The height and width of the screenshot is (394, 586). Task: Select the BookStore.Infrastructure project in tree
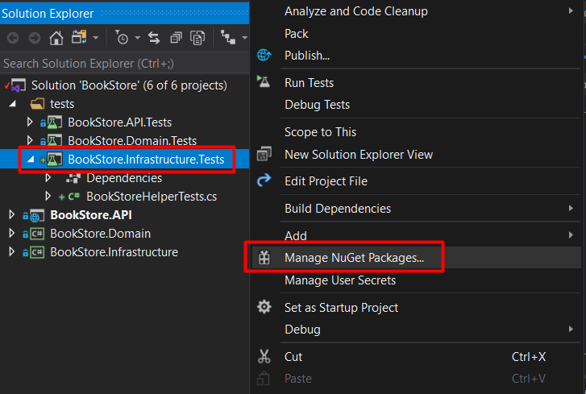point(114,252)
